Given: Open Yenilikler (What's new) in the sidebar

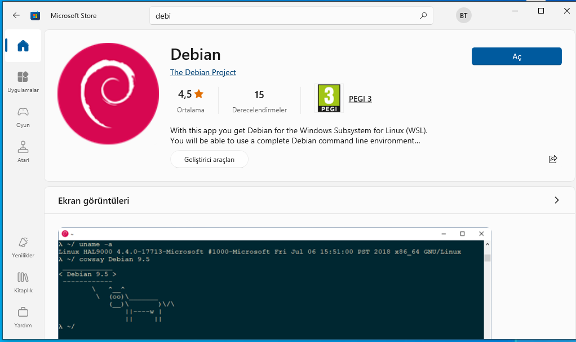Looking at the screenshot, I should tap(23, 247).
